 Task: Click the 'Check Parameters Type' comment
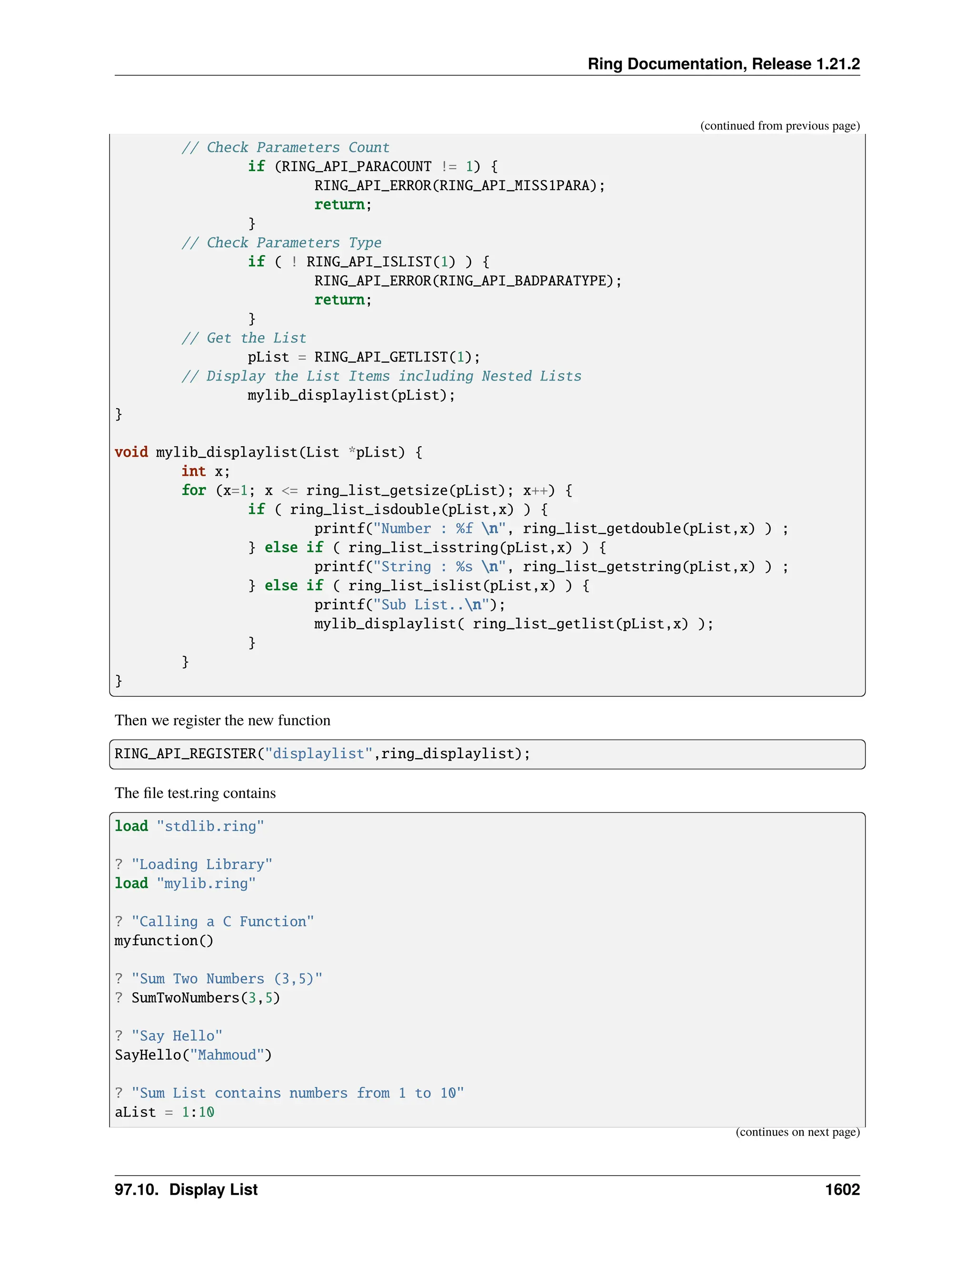[x=281, y=243]
